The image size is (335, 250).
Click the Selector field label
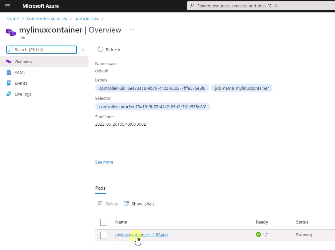pyautogui.click(x=103, y=98)
